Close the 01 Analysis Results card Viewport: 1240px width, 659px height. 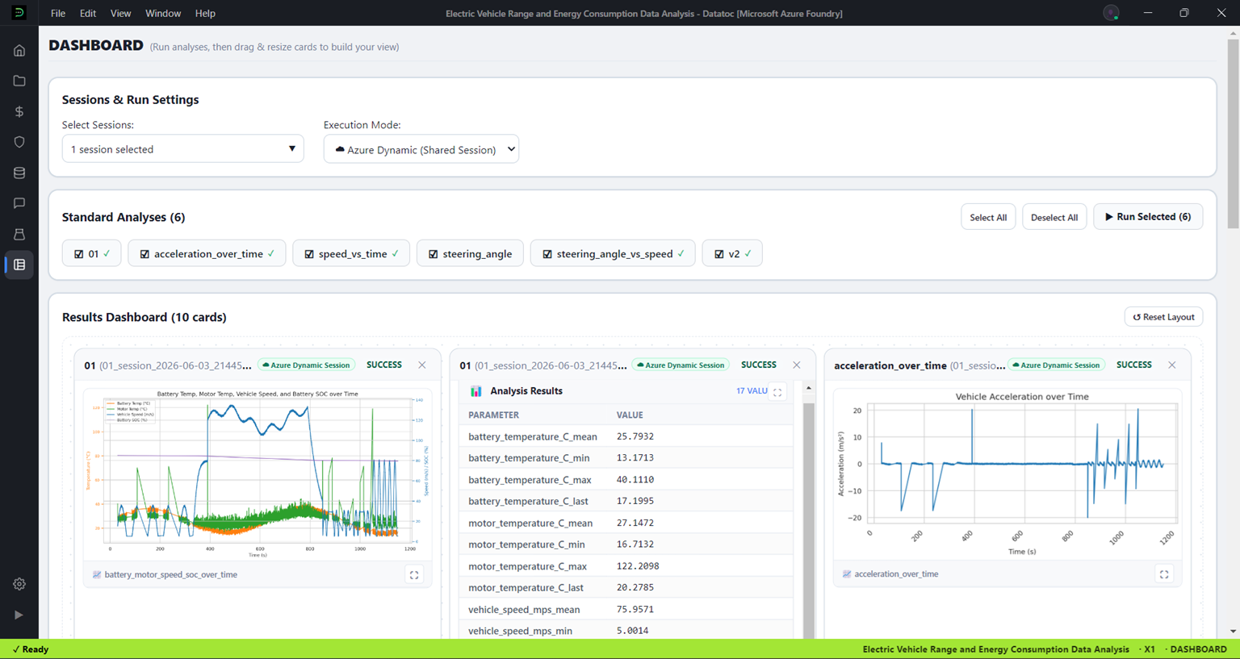(x=797, y=365)
